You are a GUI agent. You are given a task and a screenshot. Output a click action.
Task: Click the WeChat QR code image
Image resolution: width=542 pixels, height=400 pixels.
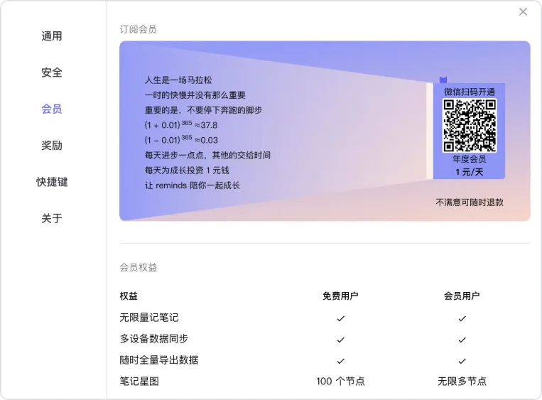click(470, 126)
